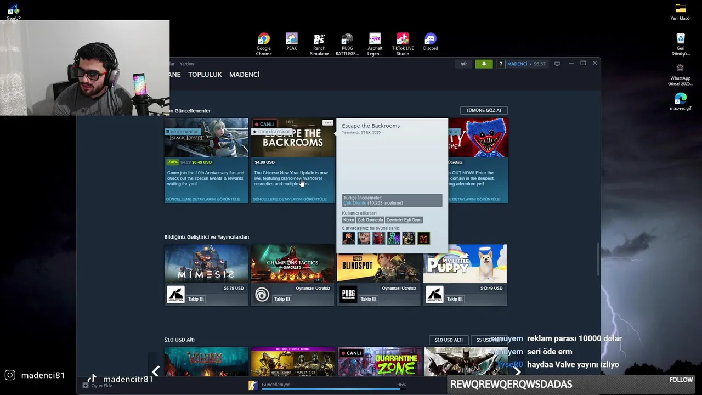The image size is (702, 395).
Task: Open MIMESIS game thumbnail
Action: [x=206, y=263]
